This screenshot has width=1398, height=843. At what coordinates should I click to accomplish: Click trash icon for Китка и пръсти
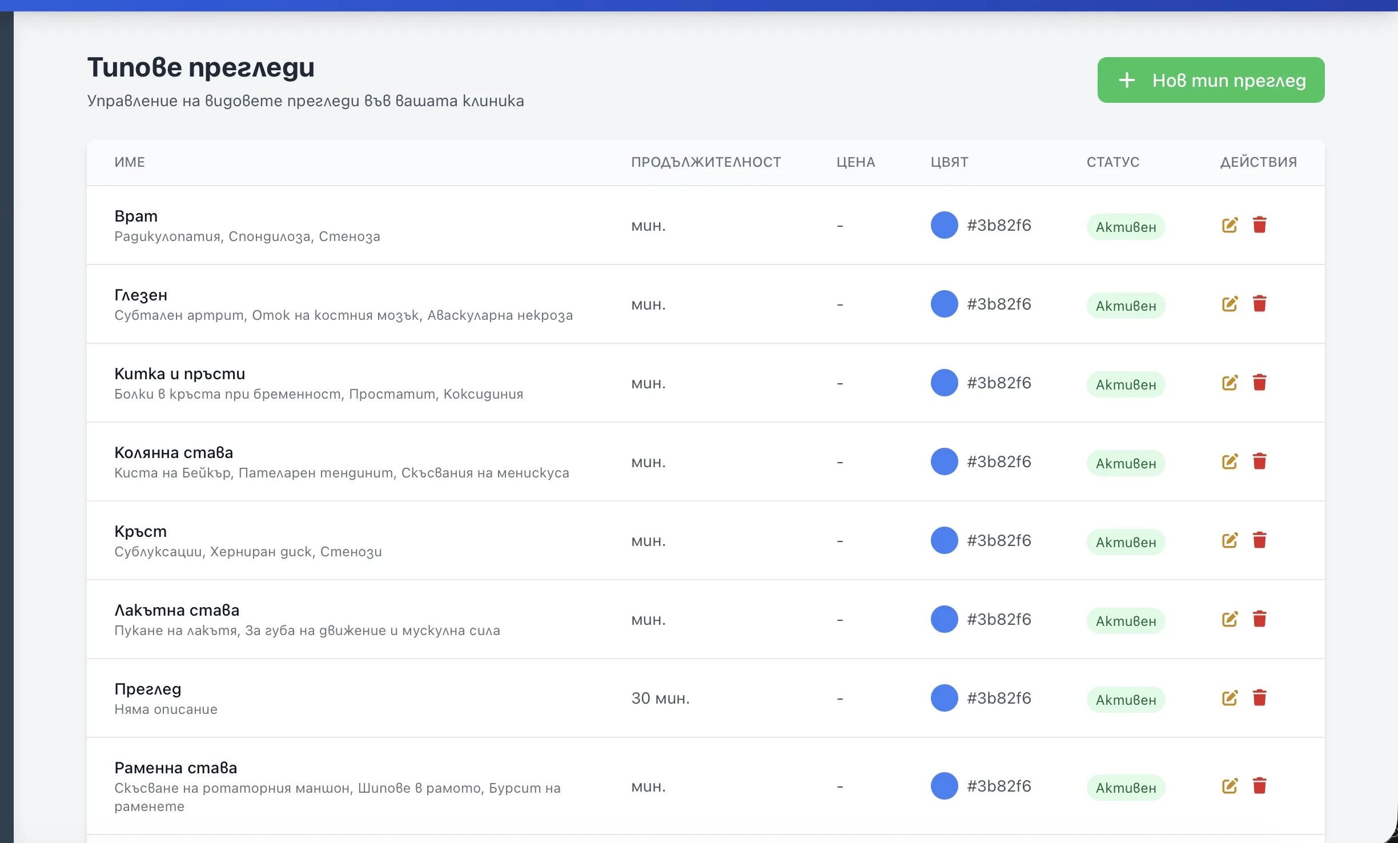click(x=1259, y=383)
